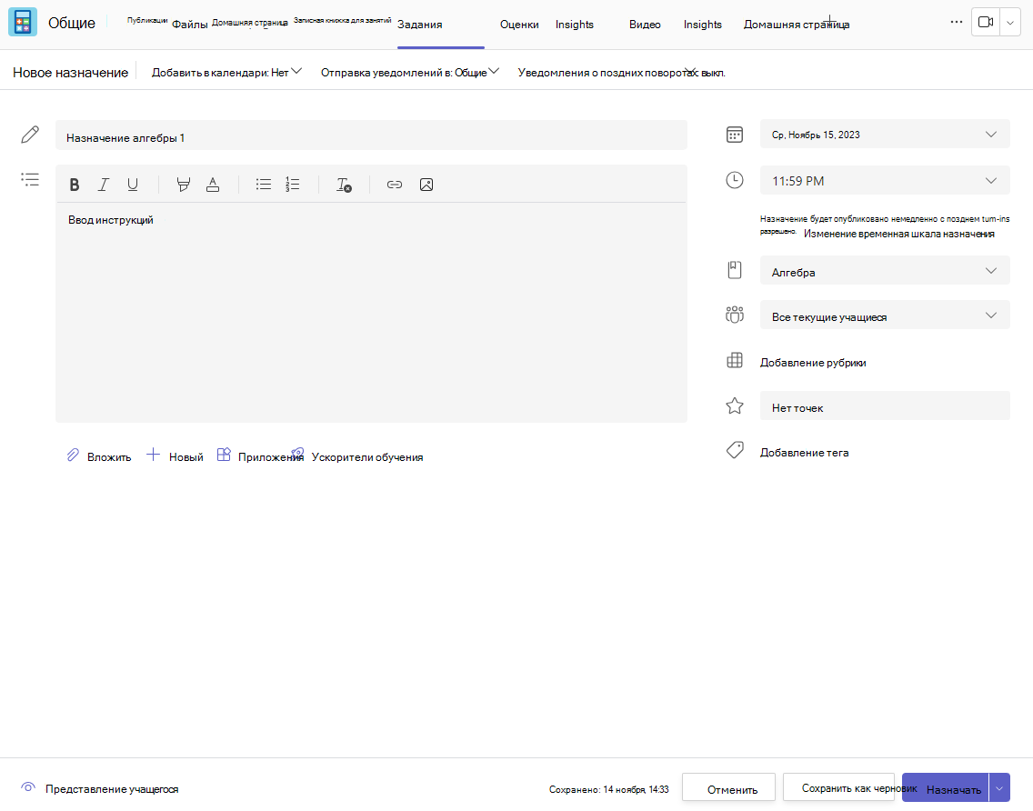Insert an image with picture icon
The height and width of the screenshot is (811, 1033).
426,185
